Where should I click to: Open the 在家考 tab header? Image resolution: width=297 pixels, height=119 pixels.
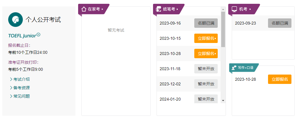point(94,9)
